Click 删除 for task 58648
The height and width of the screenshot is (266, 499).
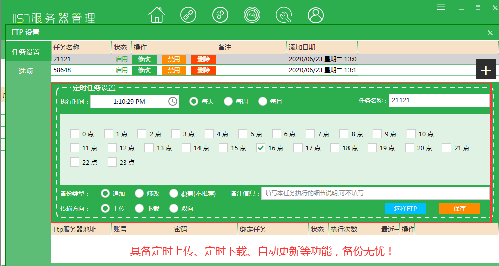(204, 70)
